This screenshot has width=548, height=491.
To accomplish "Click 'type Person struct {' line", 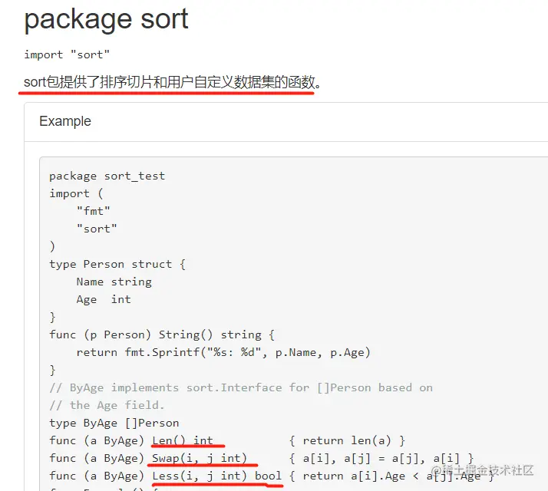I will [117, 264].
